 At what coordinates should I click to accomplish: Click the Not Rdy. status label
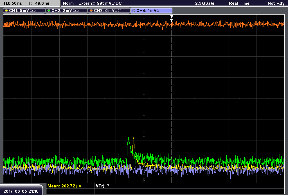[276, 3]
